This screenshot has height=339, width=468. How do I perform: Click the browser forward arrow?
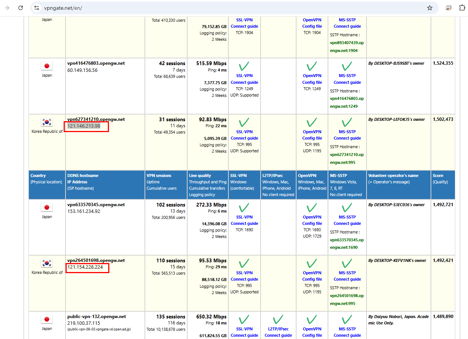pos(7,8)
